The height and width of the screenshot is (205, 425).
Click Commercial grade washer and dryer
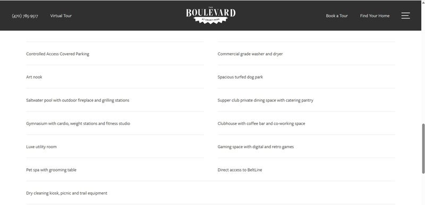[x=250, y=54]
